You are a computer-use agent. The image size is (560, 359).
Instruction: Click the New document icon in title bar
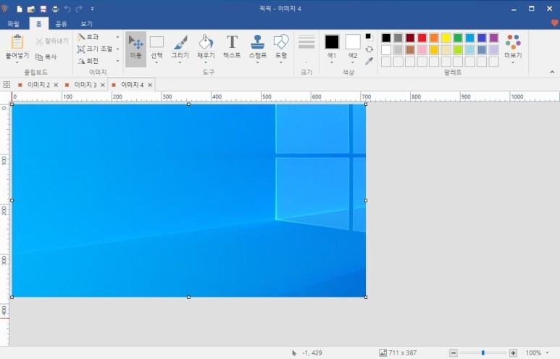[x=20, y=9]
